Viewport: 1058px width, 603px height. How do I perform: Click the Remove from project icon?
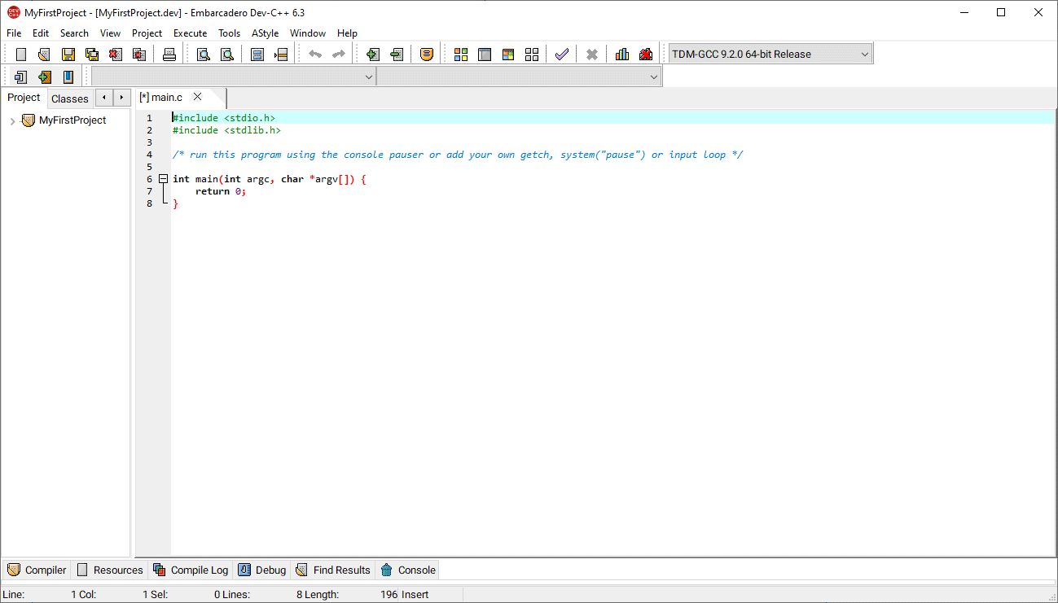pyautogui.click(x=397, y=55)
